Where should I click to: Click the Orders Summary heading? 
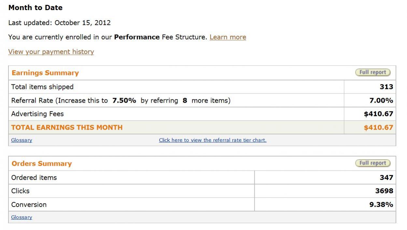tap(42, 164)
